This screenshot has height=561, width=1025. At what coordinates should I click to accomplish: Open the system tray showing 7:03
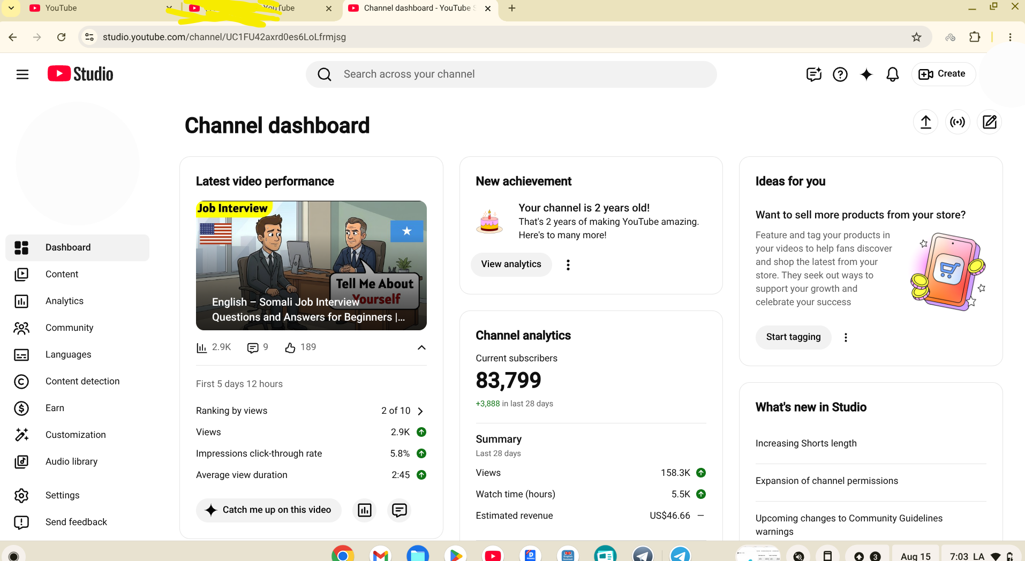982,555
